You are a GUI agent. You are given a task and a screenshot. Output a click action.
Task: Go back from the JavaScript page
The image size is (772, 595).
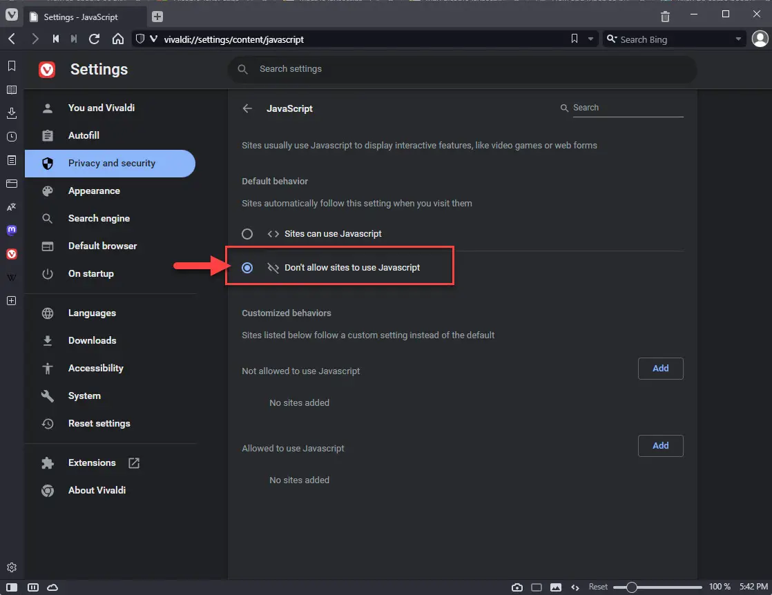247,108
